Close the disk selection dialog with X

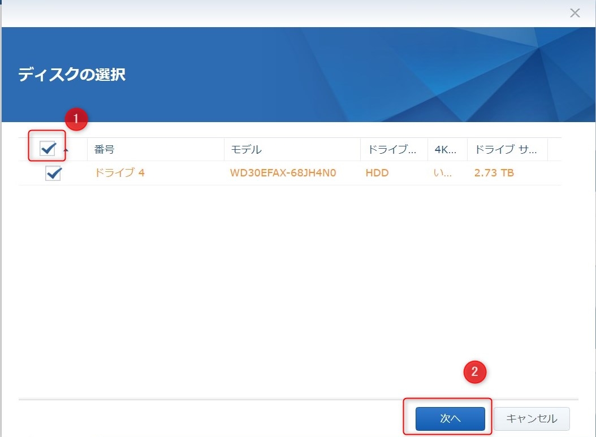[575, 13]
